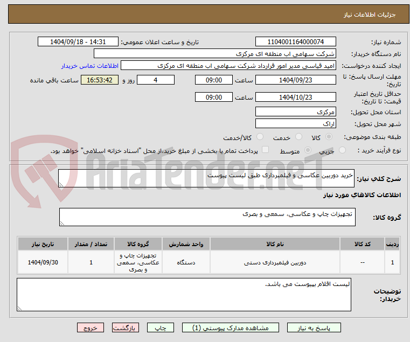Click the تعداد / مقدار column header
Viewport: 410px width, 342px height.
pyautogui.click(x=91, y=244)
